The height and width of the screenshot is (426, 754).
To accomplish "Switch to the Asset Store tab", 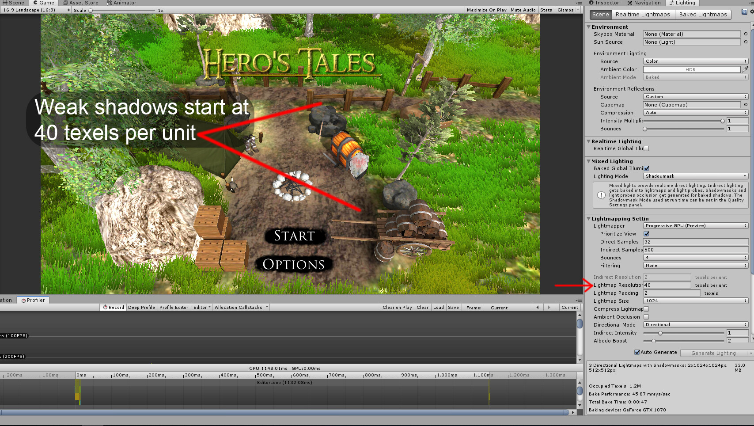I will click(81, 3).
